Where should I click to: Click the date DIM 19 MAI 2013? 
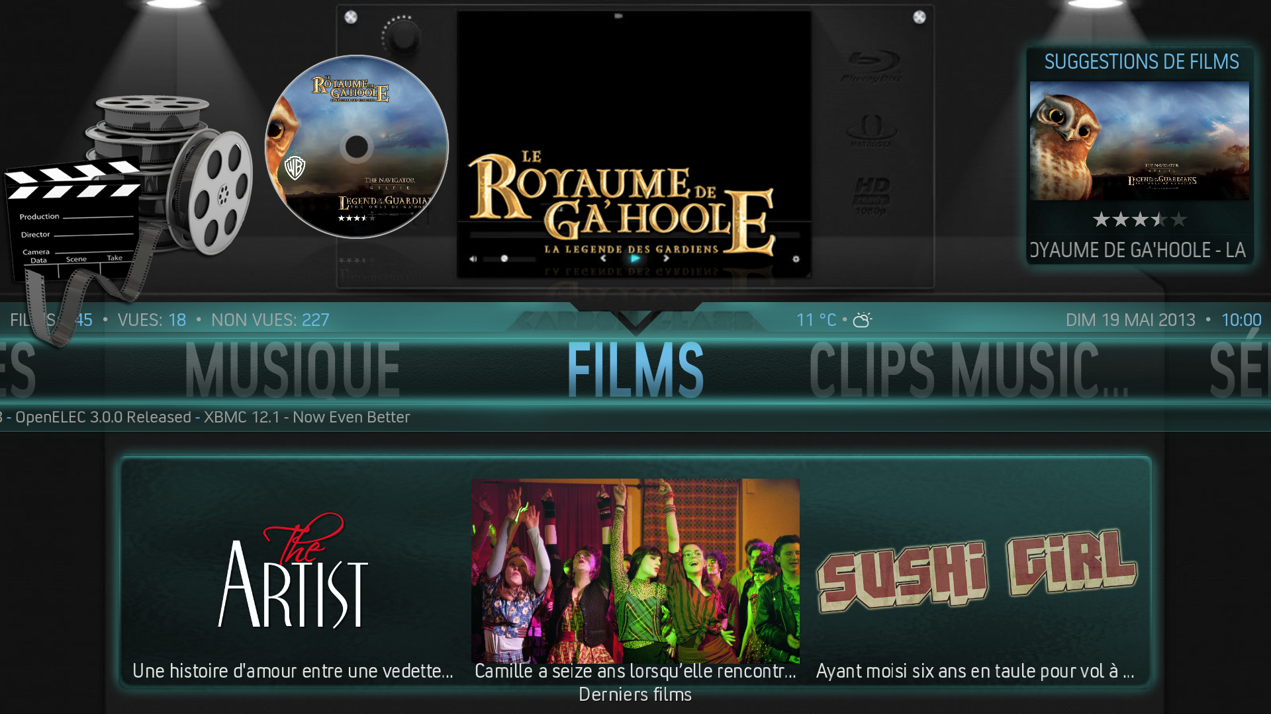1130,320
